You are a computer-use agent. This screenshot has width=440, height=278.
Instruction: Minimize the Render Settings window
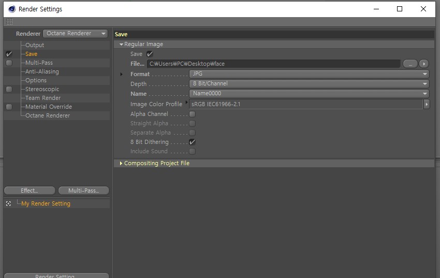(376, 9)
